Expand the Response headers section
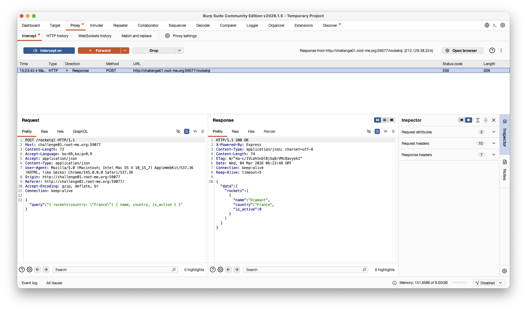The image size is (527, 311). click(449, 155)
